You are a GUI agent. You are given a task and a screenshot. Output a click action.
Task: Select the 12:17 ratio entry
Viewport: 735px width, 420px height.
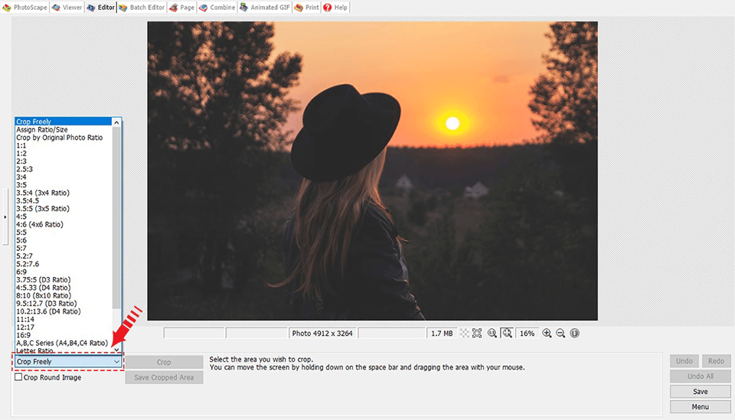64,327
